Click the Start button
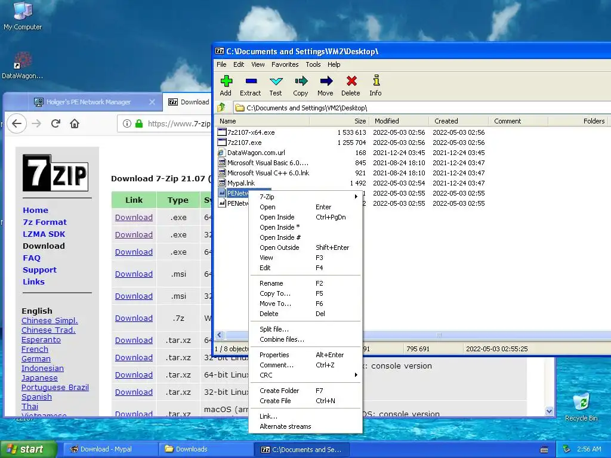 pyautogui.click(x=29, y=450)
